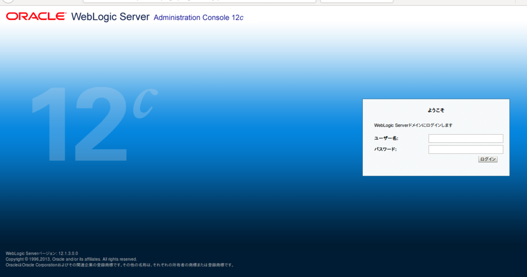
Task: Click 'WebLogic Serverドメインにログインします' message text
Action: 413,125
